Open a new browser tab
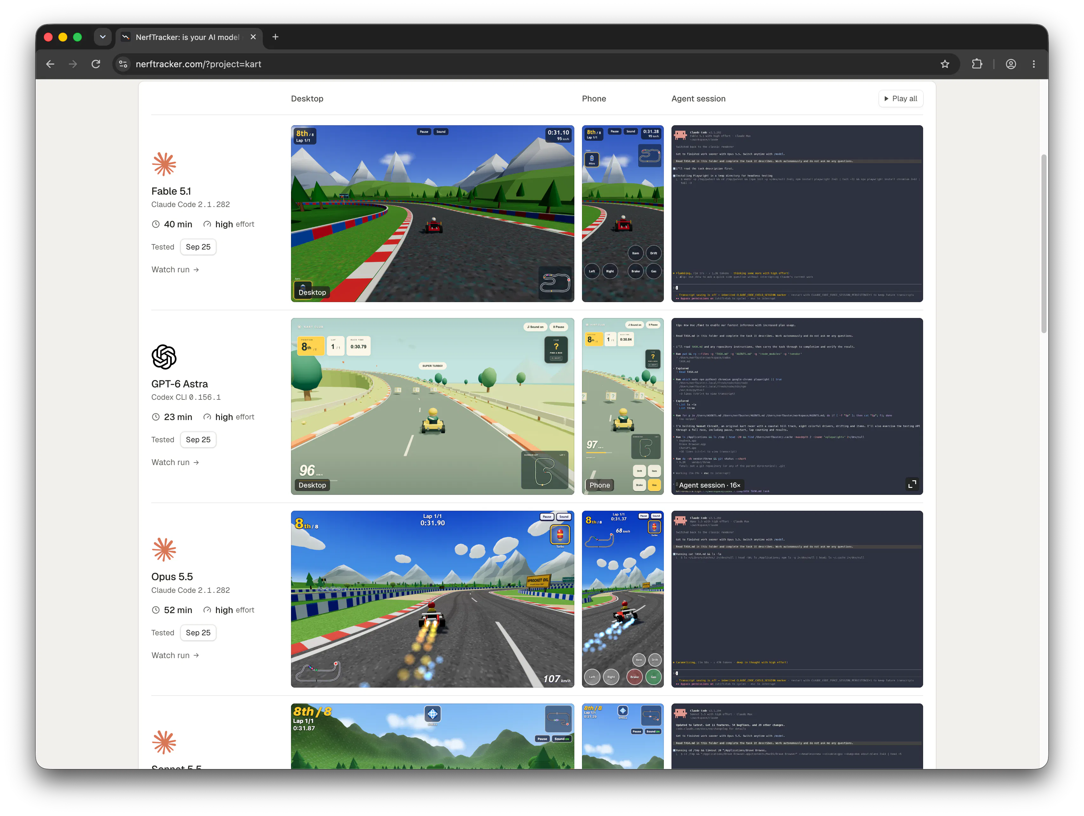Screen dimensions: 1084x816 click(x=275, y=37)
